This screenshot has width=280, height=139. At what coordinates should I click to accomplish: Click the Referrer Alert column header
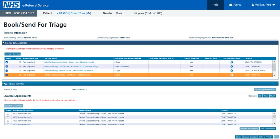pos(211,59)
